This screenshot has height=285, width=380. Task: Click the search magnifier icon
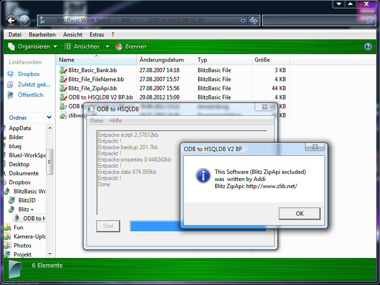click(370, 20)
